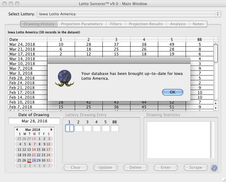The height and width of the screenshot is (182, 226).
Task: Select the Mar 17, 2018 row
Action: coord(111,54)
